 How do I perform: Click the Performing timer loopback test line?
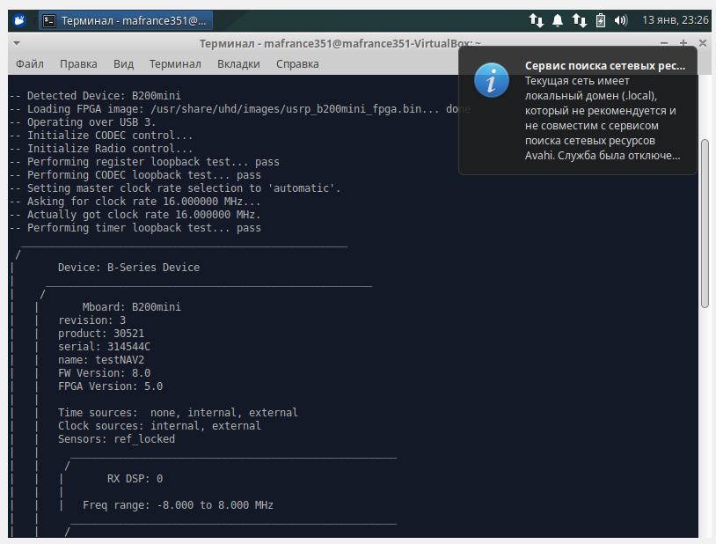click(x=135, y=228)
